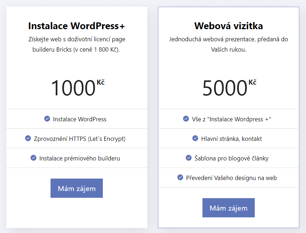Click Mám zájem button under Webová vizitka
The width and height of the screenshot is (306, 233).
228,208
